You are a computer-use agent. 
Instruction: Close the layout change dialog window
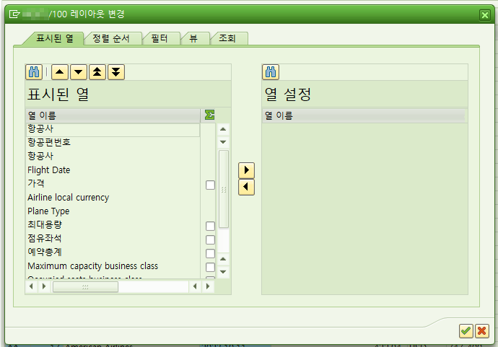pyautogui.click(x=485, y=15)
